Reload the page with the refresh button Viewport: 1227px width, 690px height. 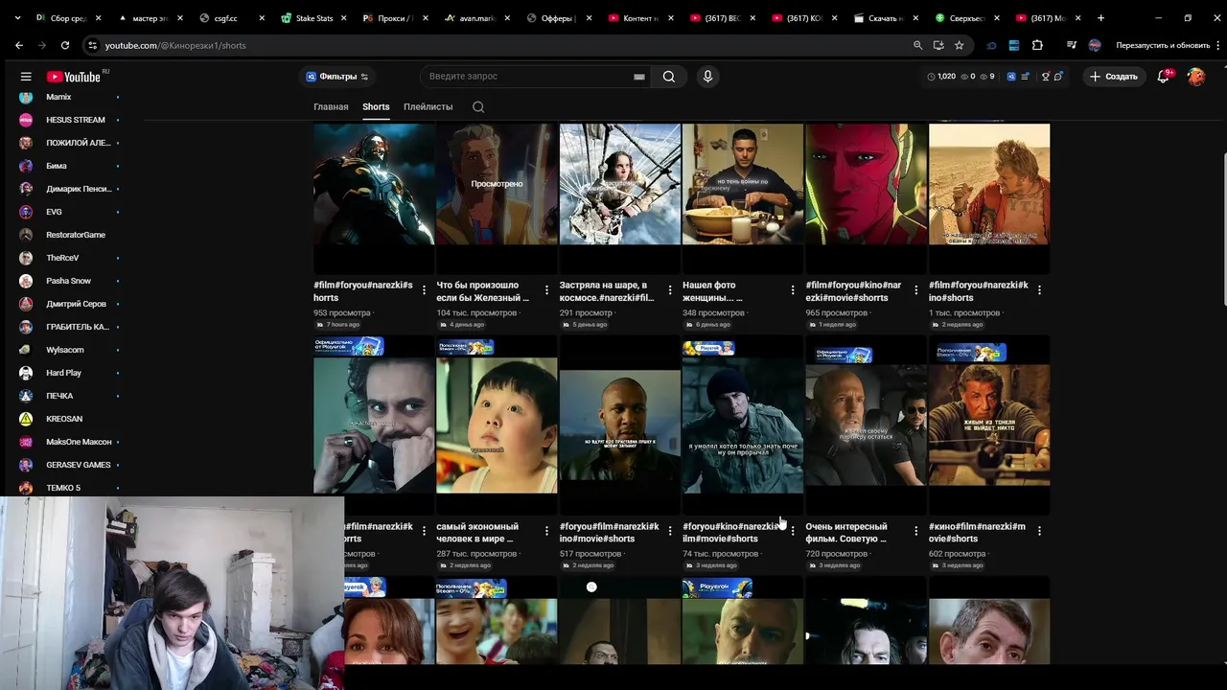point(64,45)
